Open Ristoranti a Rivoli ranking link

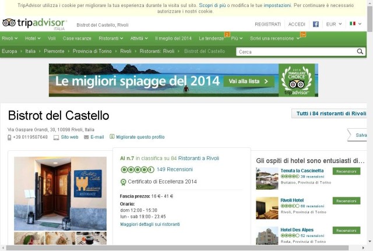[x=199, y=158]
